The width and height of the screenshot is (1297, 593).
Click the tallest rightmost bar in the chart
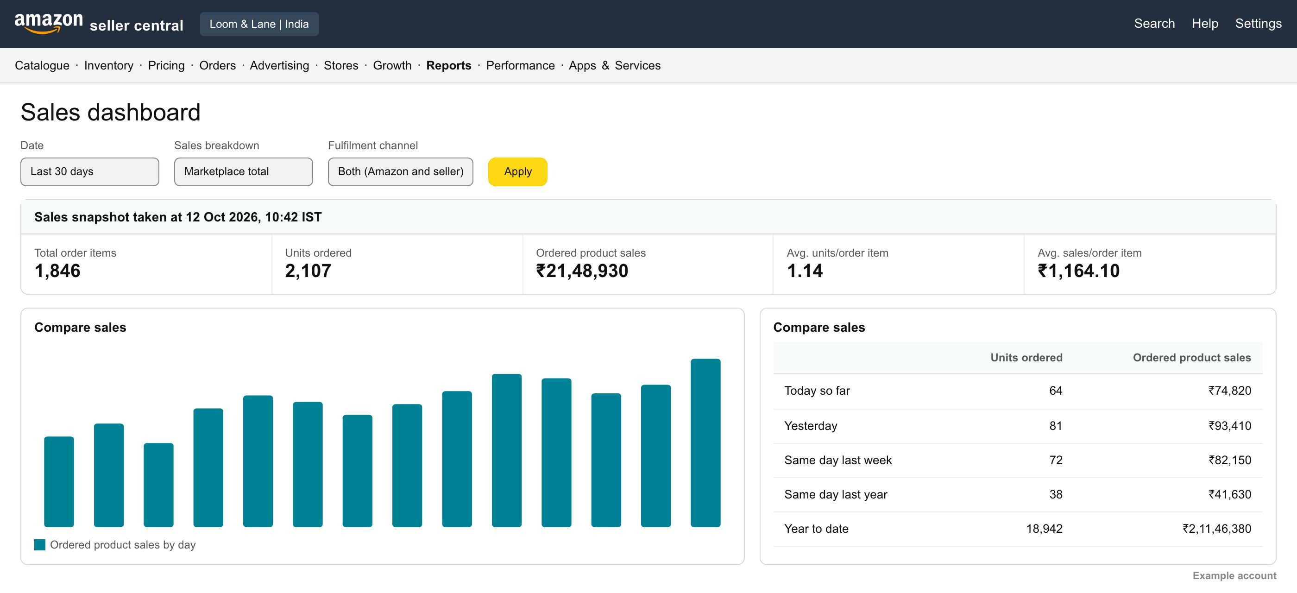(705, 443)
